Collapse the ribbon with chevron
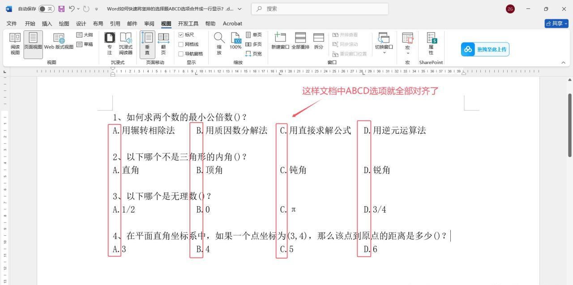The image size is (573, 285). [x=564, y=63]
